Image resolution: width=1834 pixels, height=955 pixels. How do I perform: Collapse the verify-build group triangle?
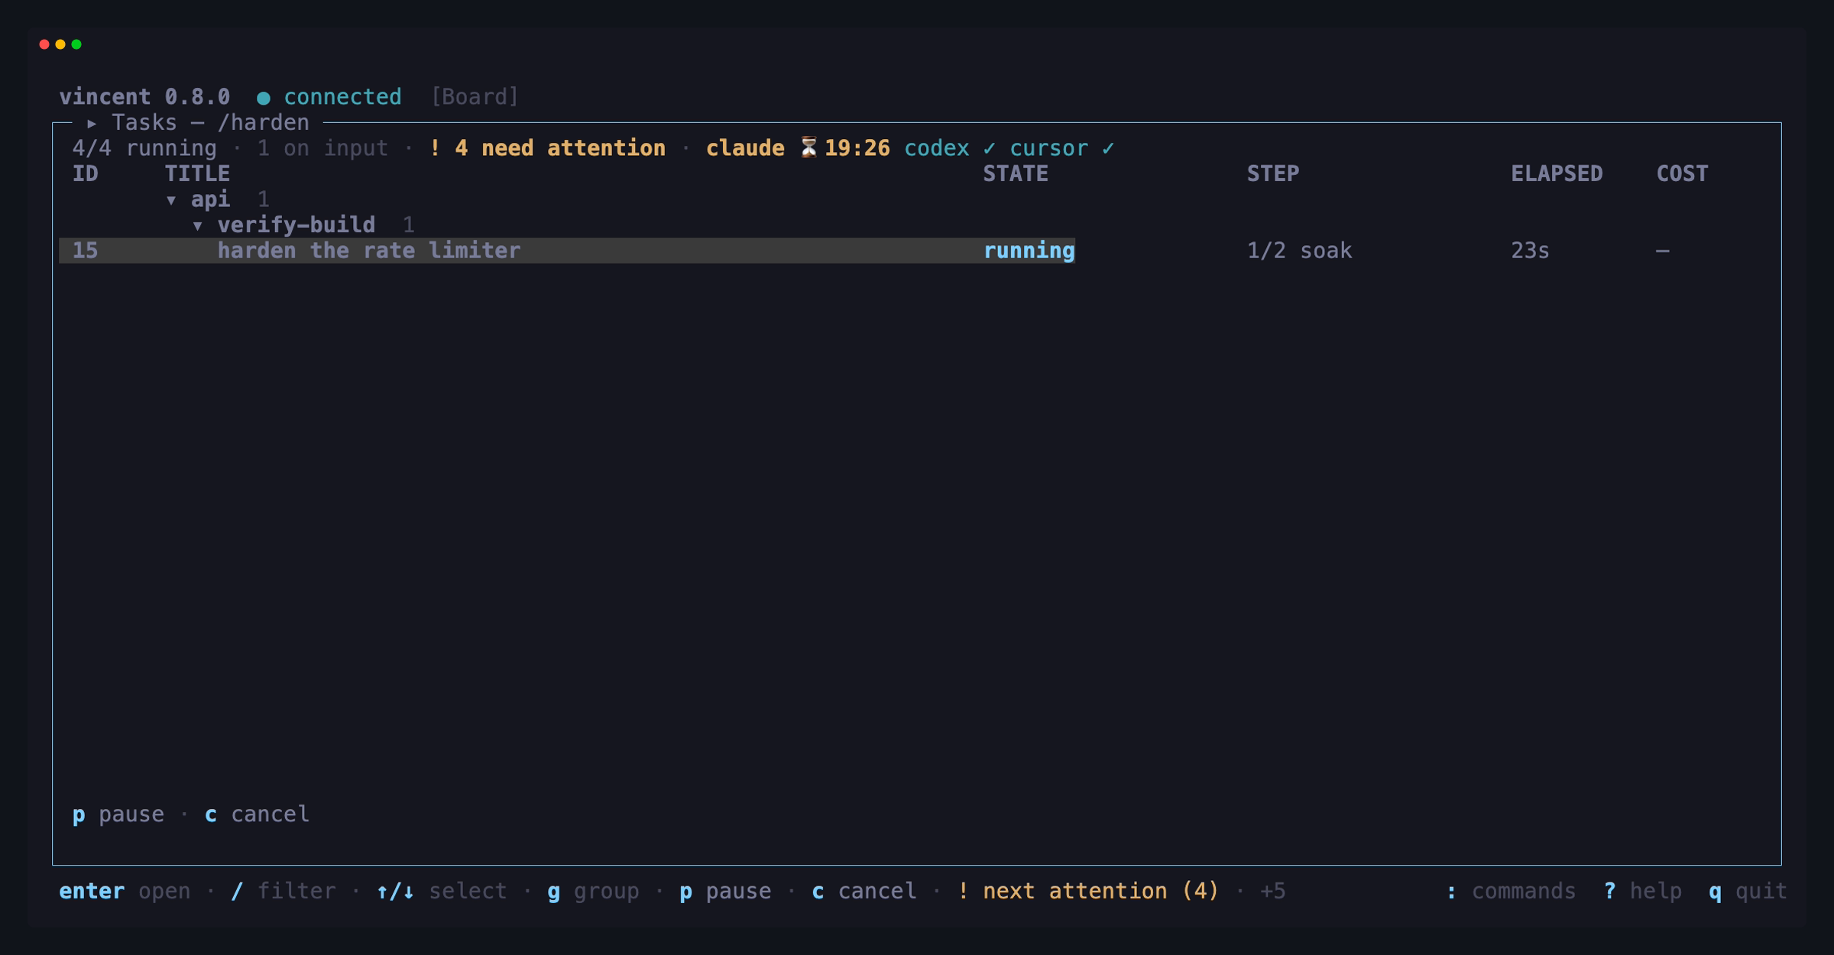click(197, 225)
